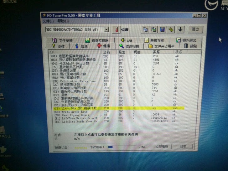This screenshot has height=171, width=228.
Task: Select the (03) 马达旋转到标准转速所需 row
Action: 115,60
